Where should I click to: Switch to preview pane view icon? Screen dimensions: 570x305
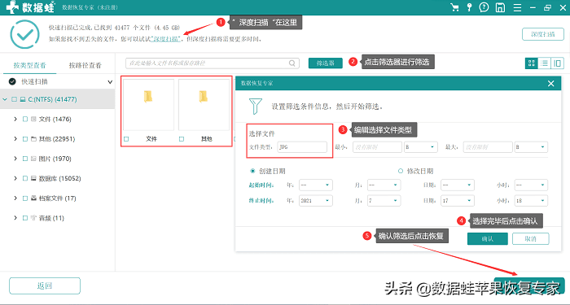coord(557,63)
